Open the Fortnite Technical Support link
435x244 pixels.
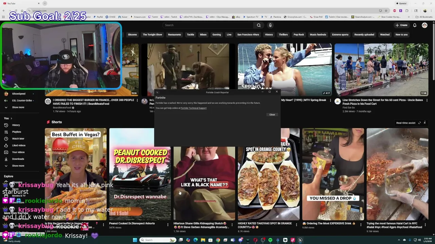coord(194,108)
